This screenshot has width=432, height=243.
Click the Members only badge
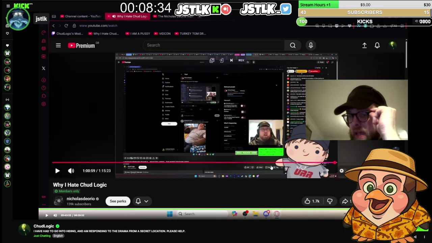pyautogui.click(x=67, y=191)
